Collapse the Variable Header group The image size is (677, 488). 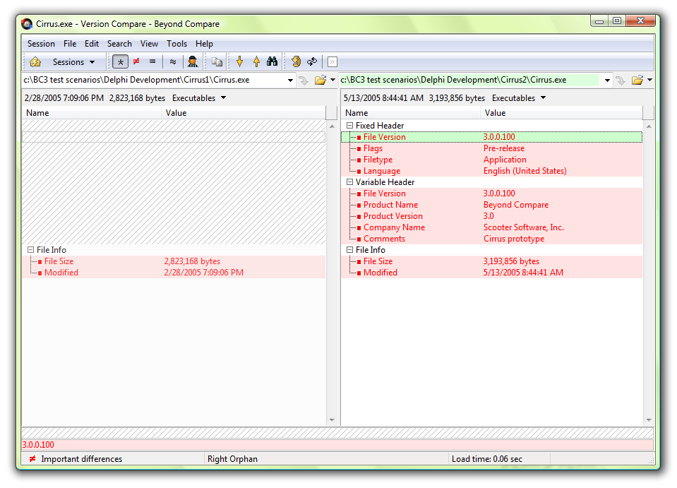click(x=349, y=181)
